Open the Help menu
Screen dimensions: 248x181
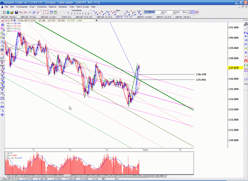tap(93, 7)
